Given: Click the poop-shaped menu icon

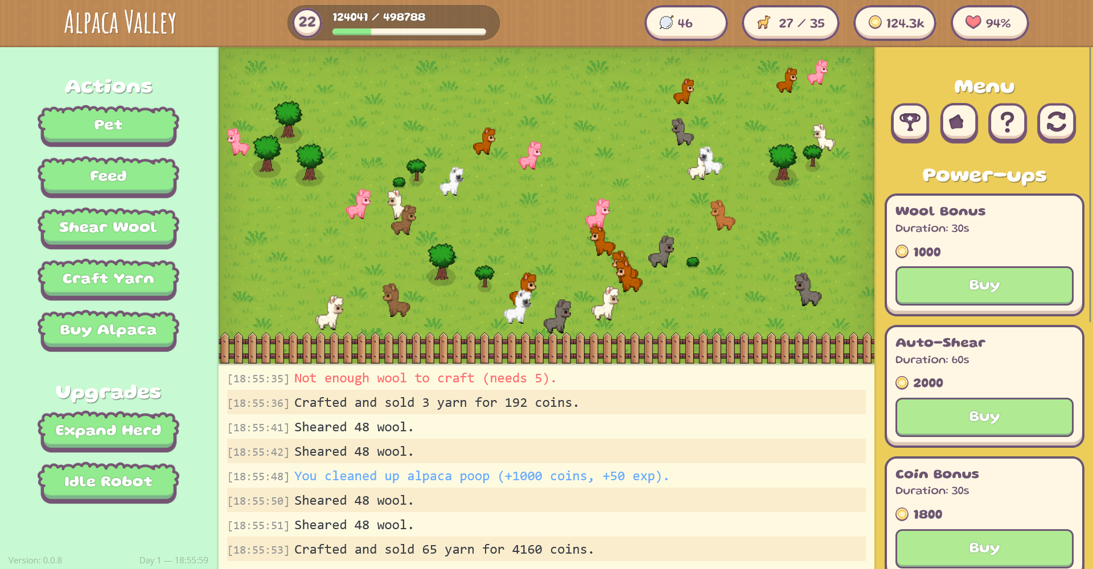Looking at the screenshot, I should pos(959,123).
